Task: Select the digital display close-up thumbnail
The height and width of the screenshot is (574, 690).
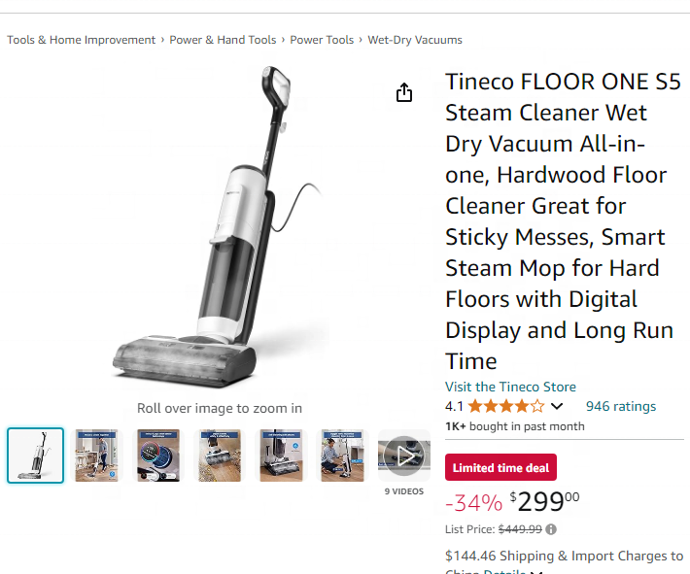Action: point(158,456)
